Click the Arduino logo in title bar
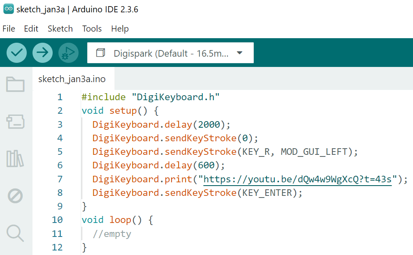Screen dimensions: 413x255 pos(8,9)
